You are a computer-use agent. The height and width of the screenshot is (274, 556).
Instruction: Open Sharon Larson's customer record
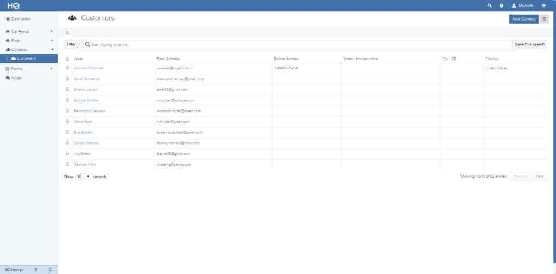click(x=85, y=90)
